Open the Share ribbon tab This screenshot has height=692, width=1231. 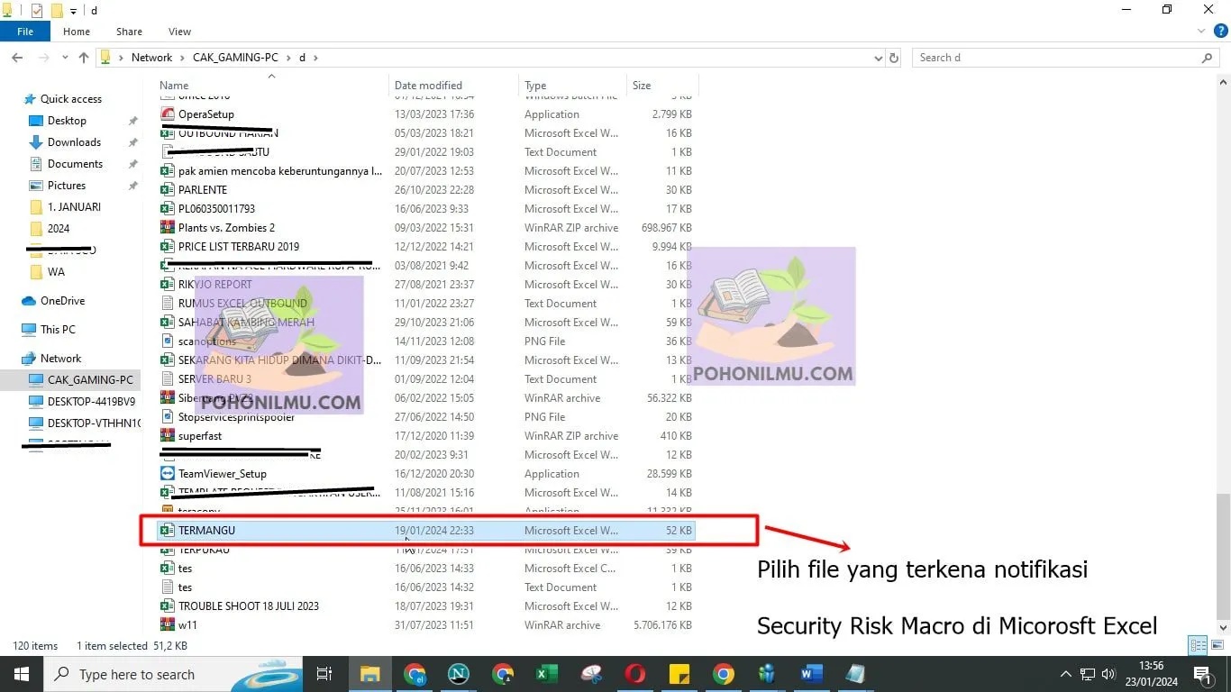coord(129,32)
